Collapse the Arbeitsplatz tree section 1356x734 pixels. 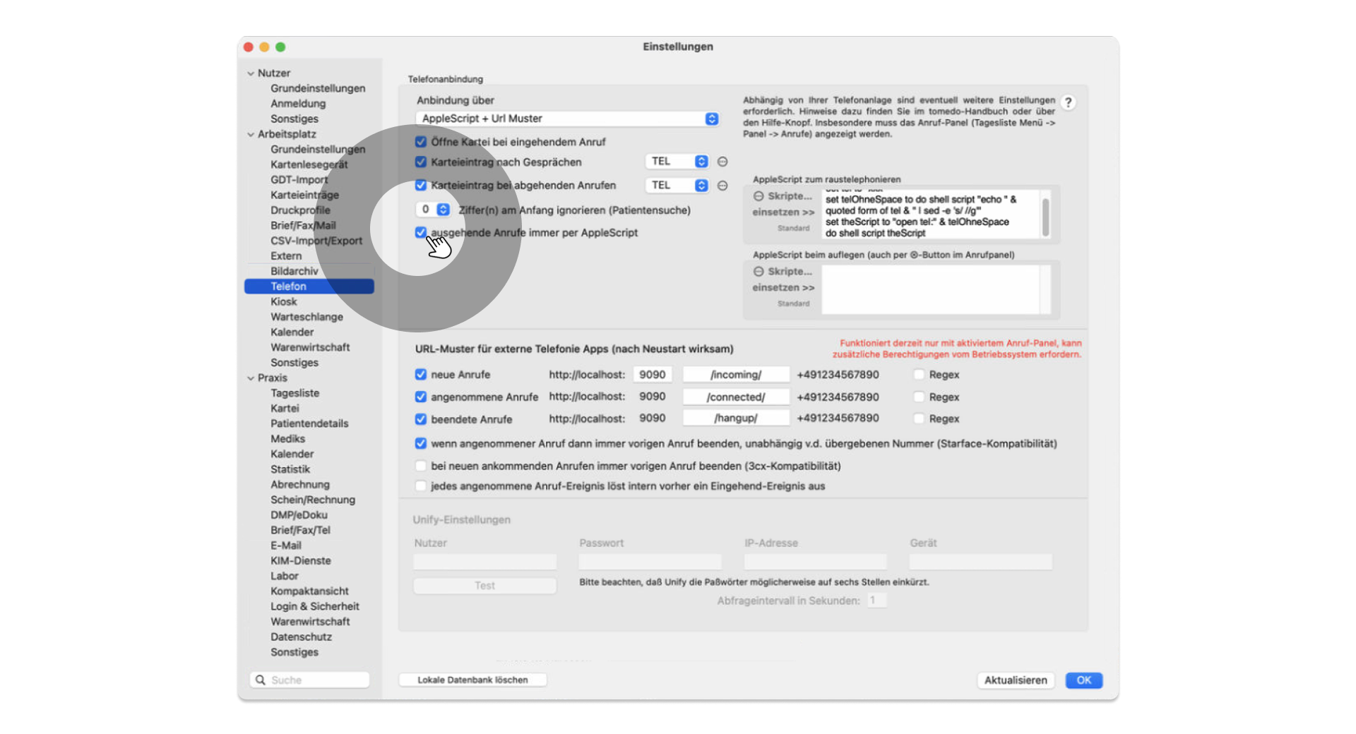(x=251, y=134)
